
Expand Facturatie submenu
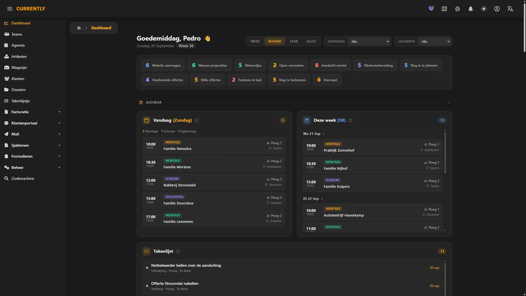(33, 112)
